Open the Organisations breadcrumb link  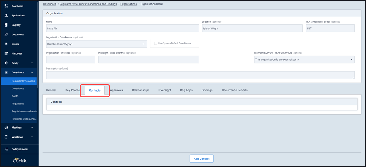click(128, 4)
